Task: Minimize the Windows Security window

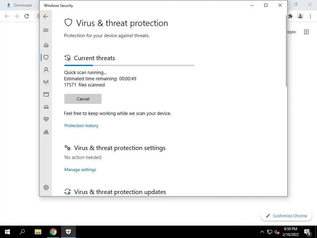Action: [x=252, y=5]
